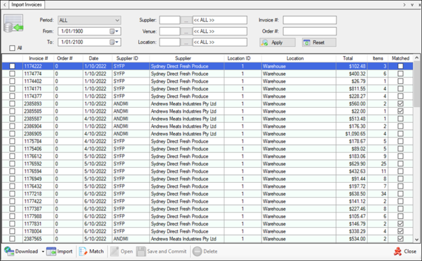Click the Download globe icon

9,252
